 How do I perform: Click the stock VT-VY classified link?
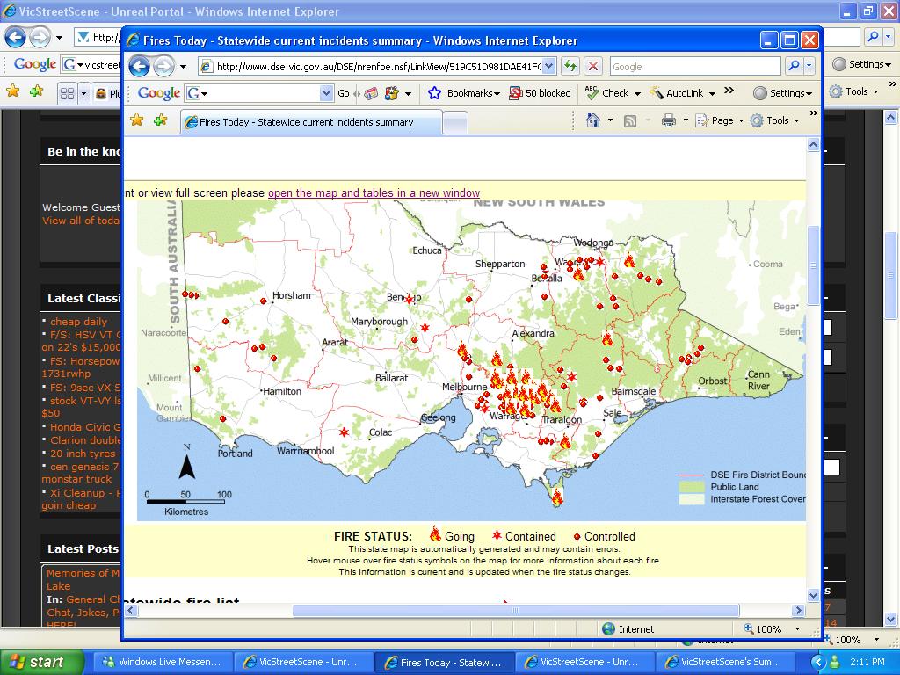(81, 406)
